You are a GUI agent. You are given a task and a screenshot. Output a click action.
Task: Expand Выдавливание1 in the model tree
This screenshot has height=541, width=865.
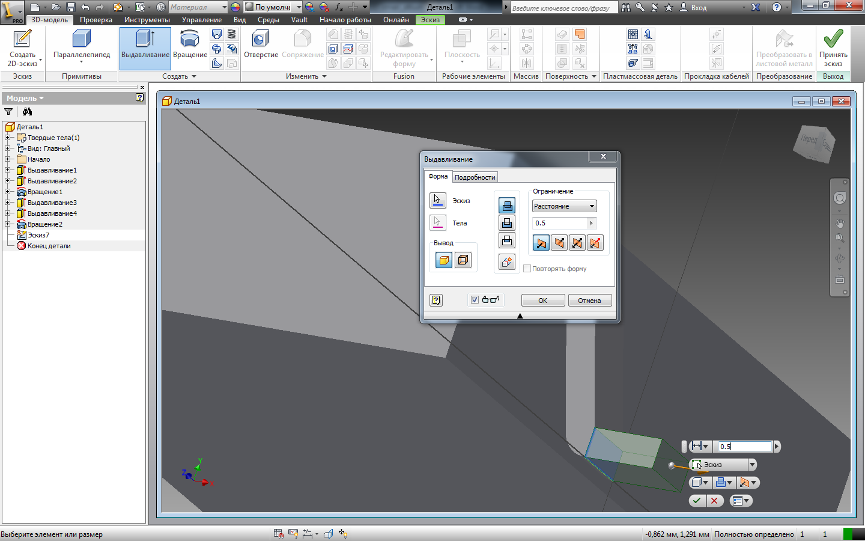click(7, 170)
